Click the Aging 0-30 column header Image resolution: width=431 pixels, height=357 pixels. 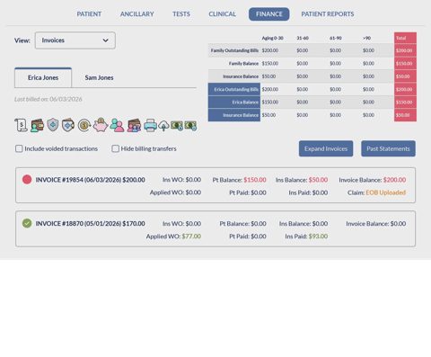273,38
